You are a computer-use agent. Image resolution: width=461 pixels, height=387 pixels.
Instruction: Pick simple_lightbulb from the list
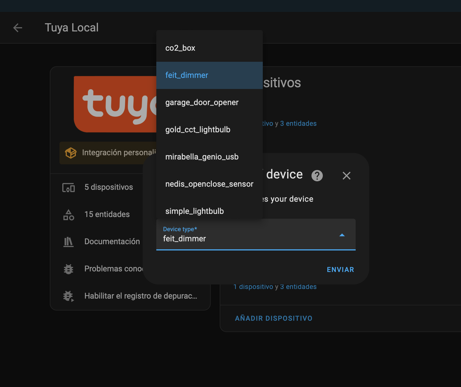coord(195,211)
